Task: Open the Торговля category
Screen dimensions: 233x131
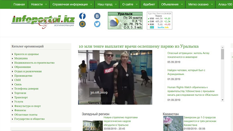Action: point(20,93)
